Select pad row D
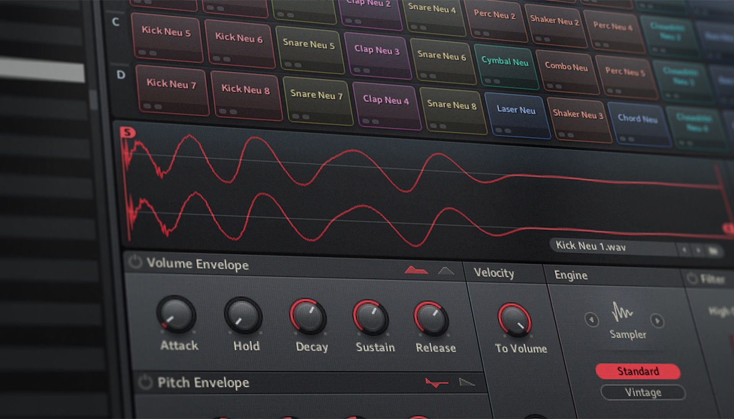The image size is (734, 419). tap(121, 75)
